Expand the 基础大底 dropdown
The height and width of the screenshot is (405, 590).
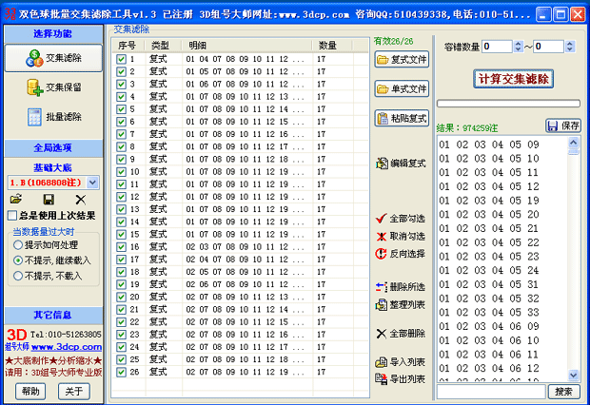(x=92, y=182)
